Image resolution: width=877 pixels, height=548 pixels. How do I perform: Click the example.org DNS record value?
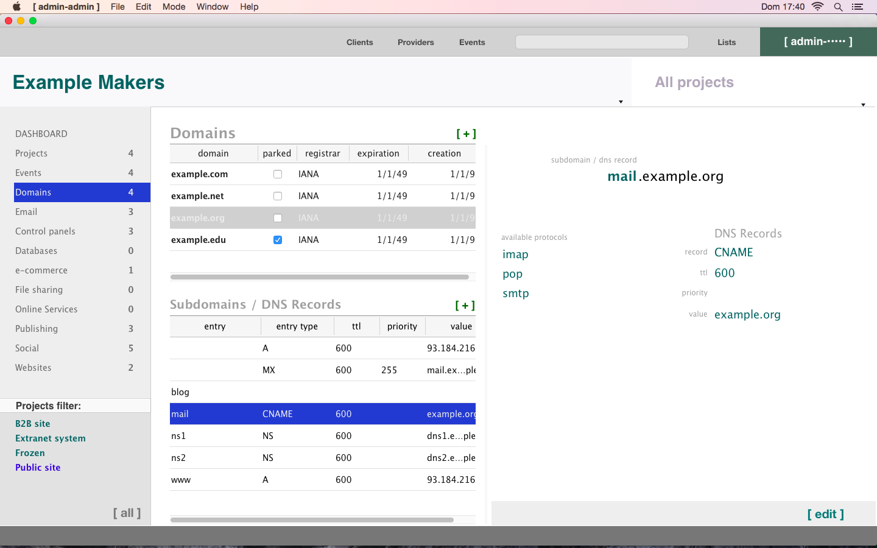click(747, 315)
